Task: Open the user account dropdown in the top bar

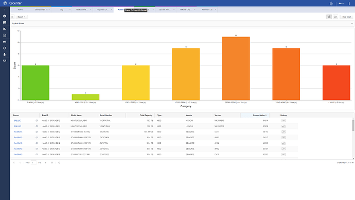Action: point(341,4)
